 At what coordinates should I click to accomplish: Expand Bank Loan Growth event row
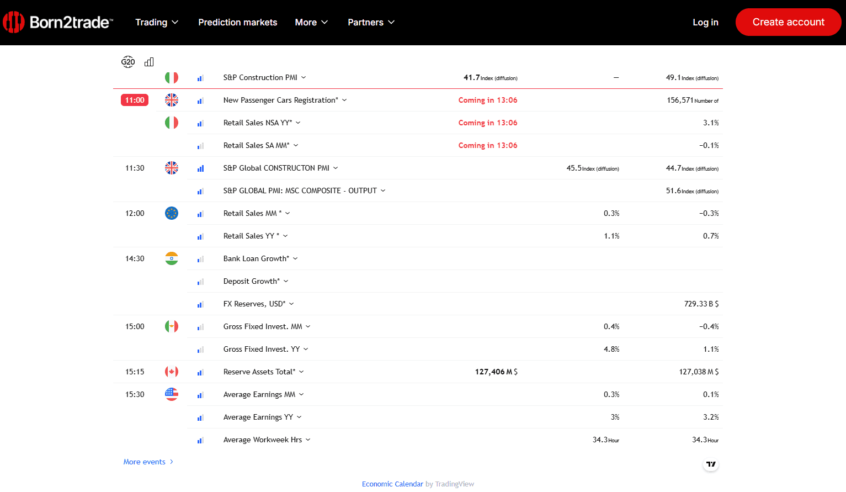point(295,258)
